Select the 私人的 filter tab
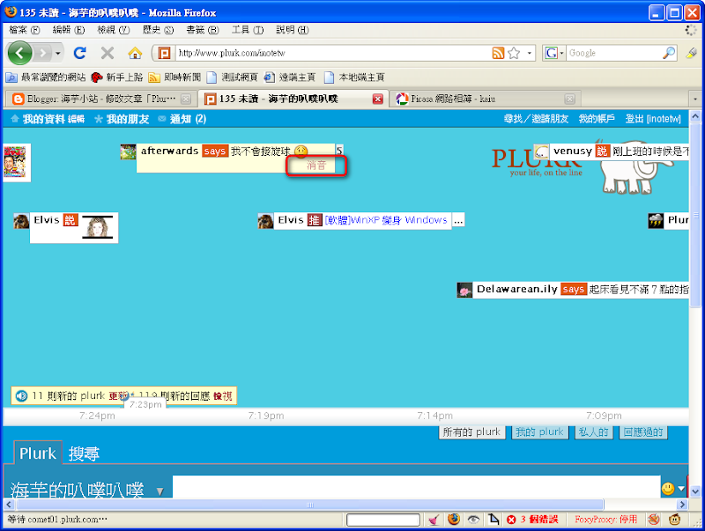705x531 pixels. point(593,432)
